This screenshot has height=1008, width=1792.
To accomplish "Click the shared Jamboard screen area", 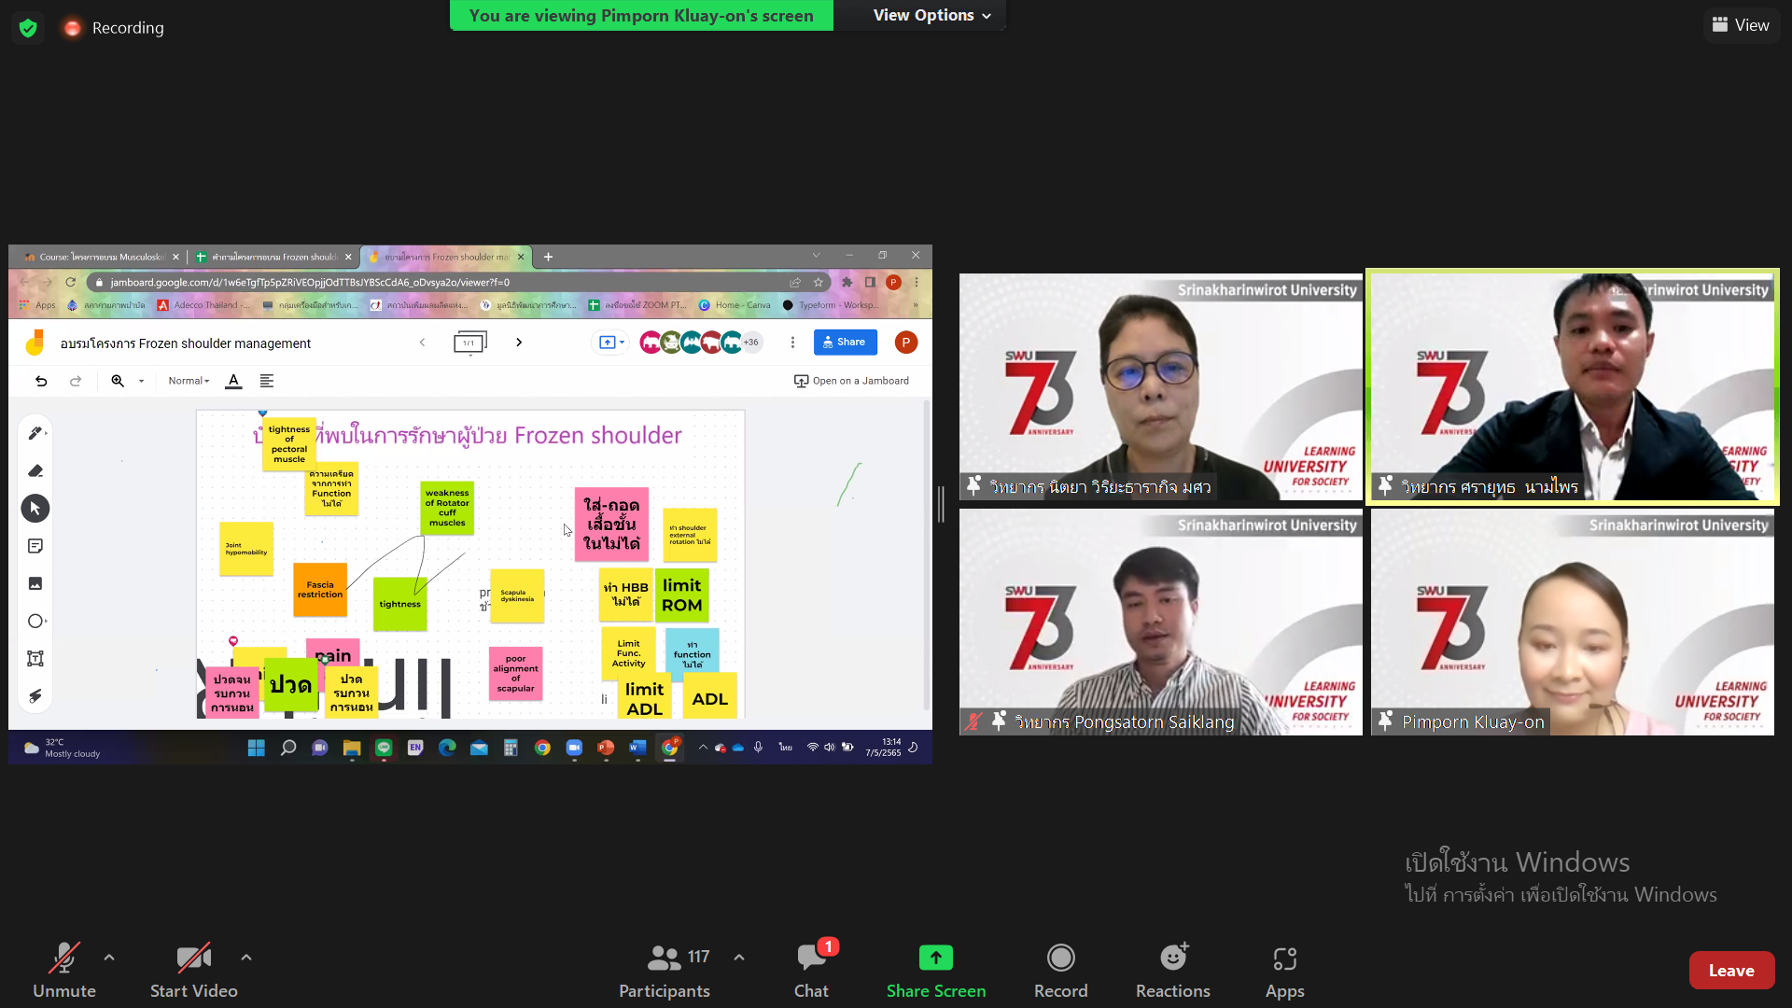I will [x=469, y=564].
